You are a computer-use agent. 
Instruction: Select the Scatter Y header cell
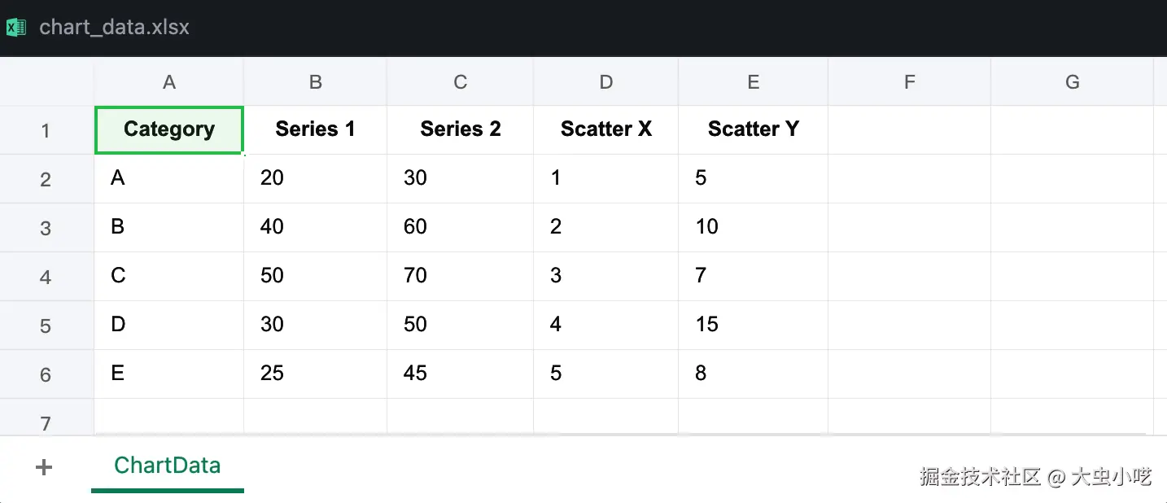(753, 129)
